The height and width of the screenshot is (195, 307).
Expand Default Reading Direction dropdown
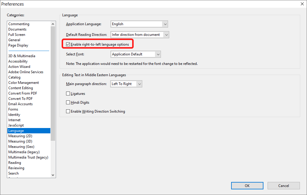(x=140, y=35)
